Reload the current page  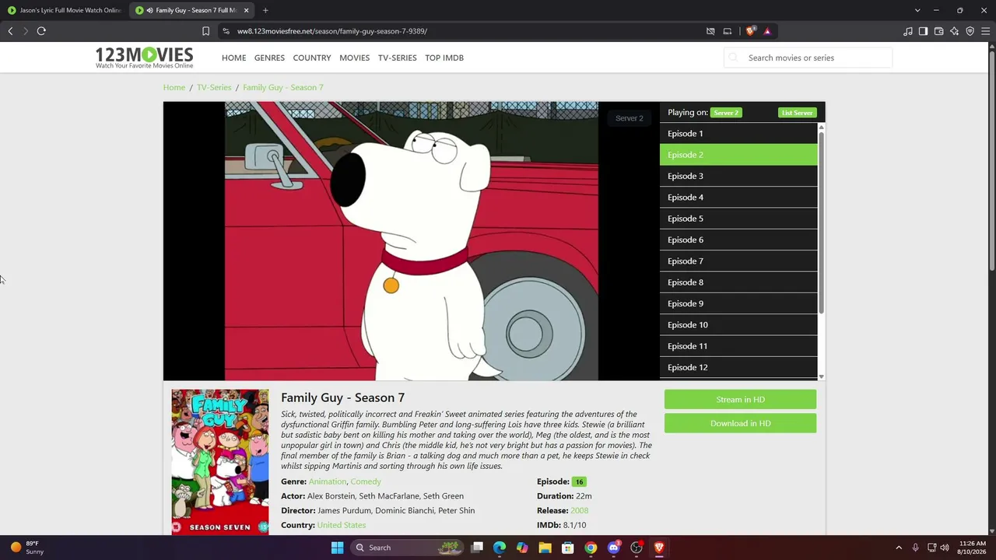[x=41, y=31]
